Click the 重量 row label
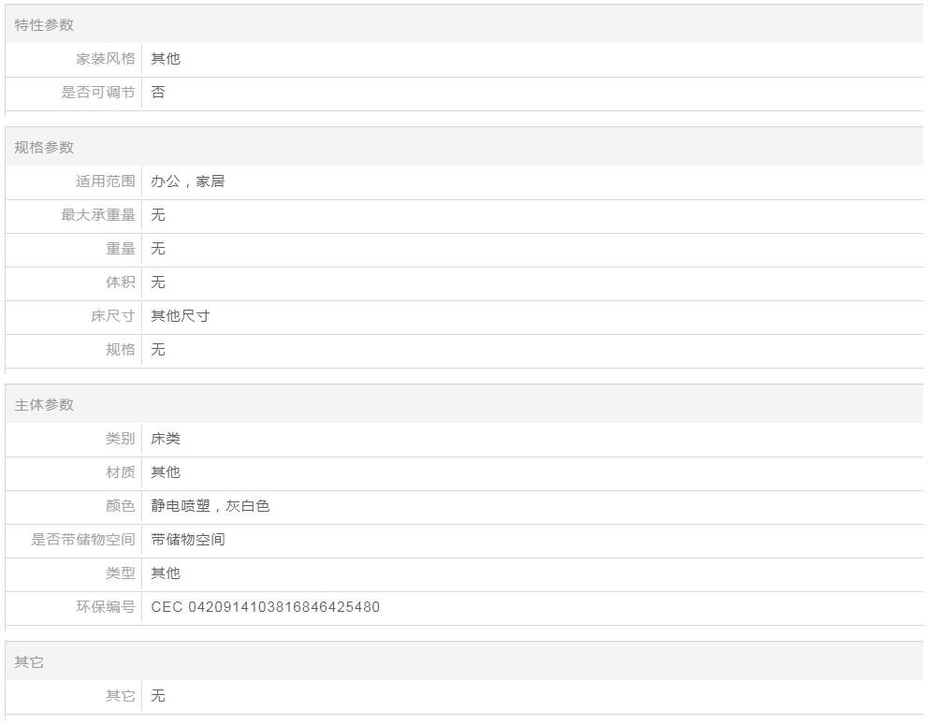 click(x=121, y=249)
